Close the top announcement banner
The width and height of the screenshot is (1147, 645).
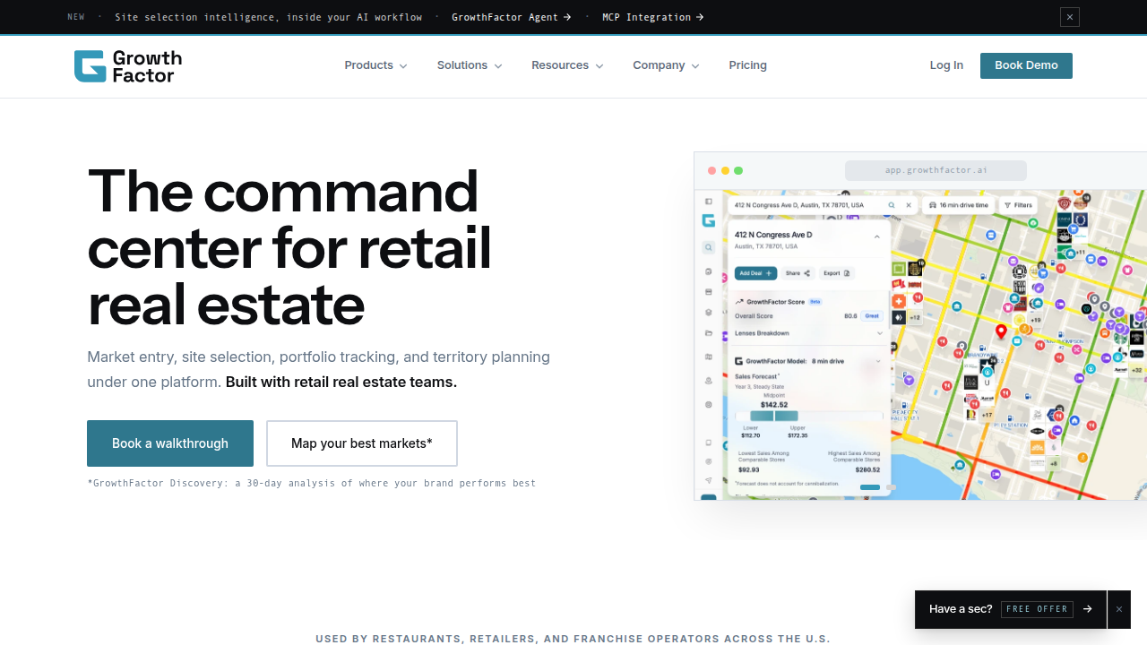point(1069,17)
